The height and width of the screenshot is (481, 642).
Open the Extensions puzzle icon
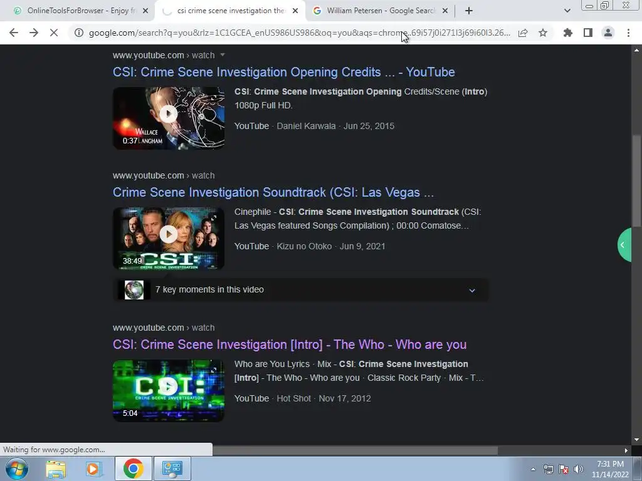(568, 33)
